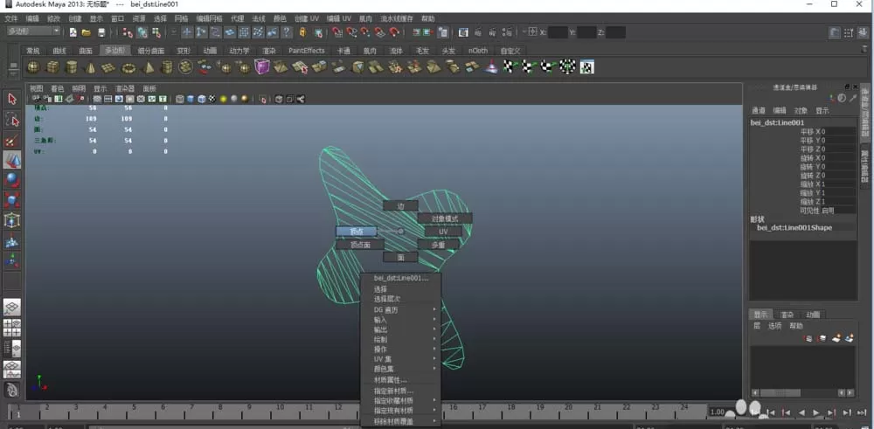874x429 pixels.
Task: Toggle smooth shading cube in panel toolbar
Action: [x=191, y=100]
